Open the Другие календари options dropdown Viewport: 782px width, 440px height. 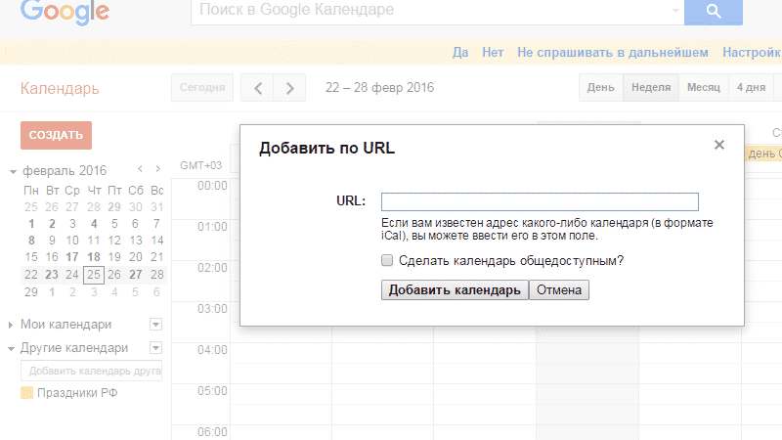[x=155, y=348]
